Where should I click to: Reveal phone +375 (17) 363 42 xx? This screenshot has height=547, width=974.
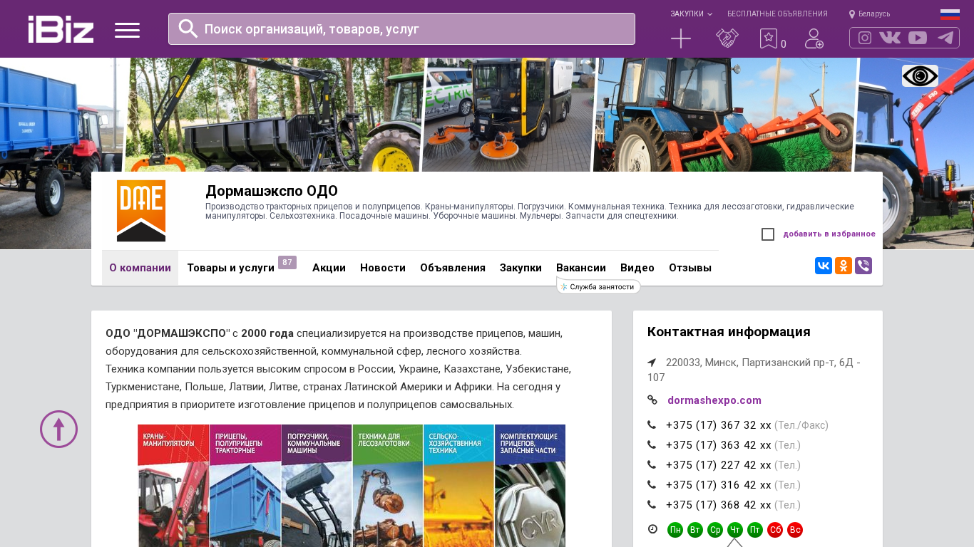719,445
